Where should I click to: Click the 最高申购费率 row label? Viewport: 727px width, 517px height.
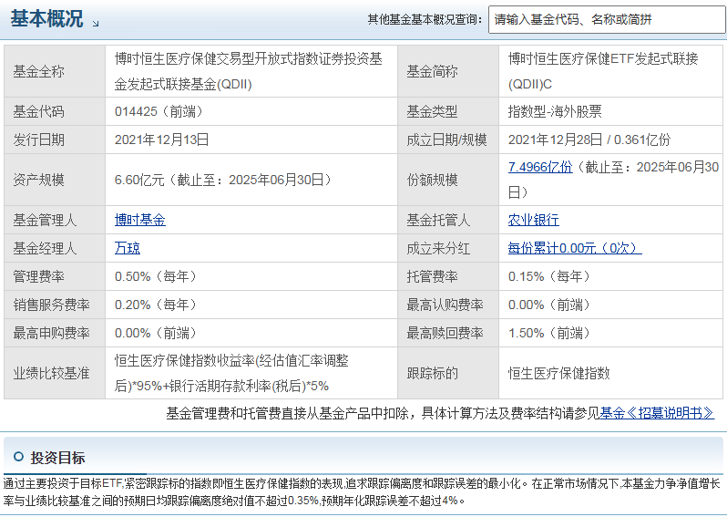pyautogui.click(x=51, y=333)
